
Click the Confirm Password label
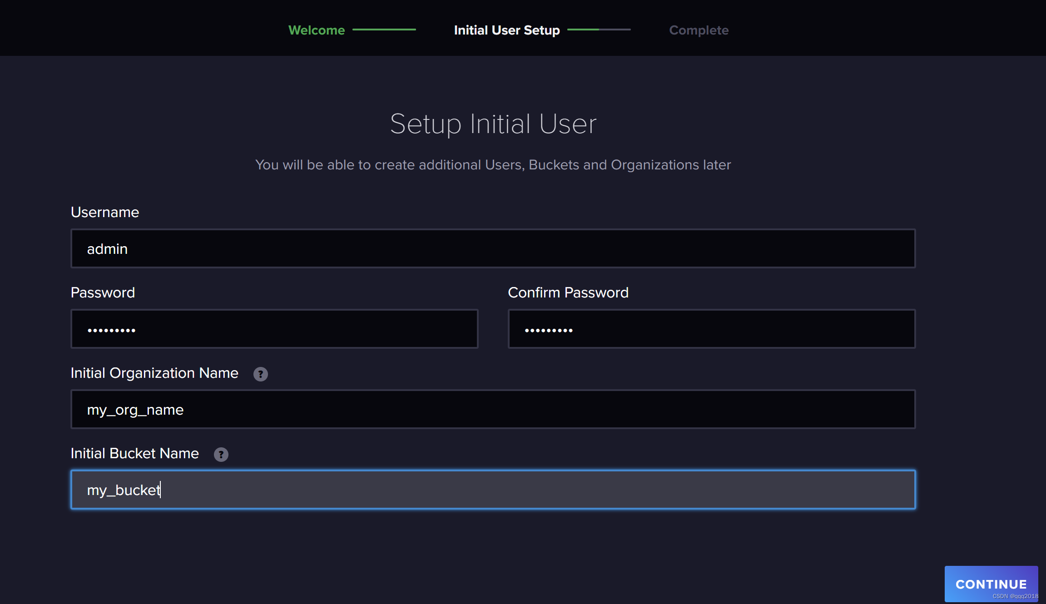point(568,292)
